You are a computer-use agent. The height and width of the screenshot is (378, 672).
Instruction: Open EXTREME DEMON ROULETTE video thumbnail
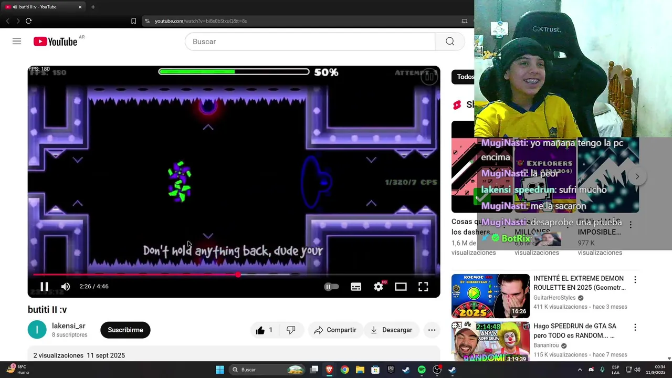click(x=490, y=296)
